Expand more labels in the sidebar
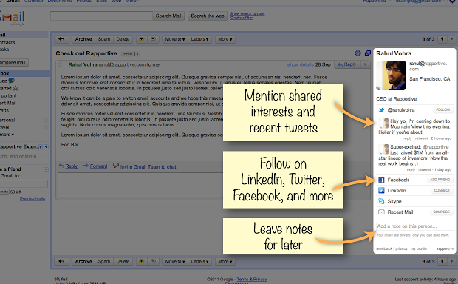This screenshot has width=458, height=284. pyautogui.click(x=7, y=135)
